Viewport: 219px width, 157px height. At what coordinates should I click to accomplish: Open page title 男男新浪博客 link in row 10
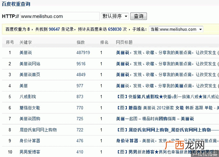167,152
